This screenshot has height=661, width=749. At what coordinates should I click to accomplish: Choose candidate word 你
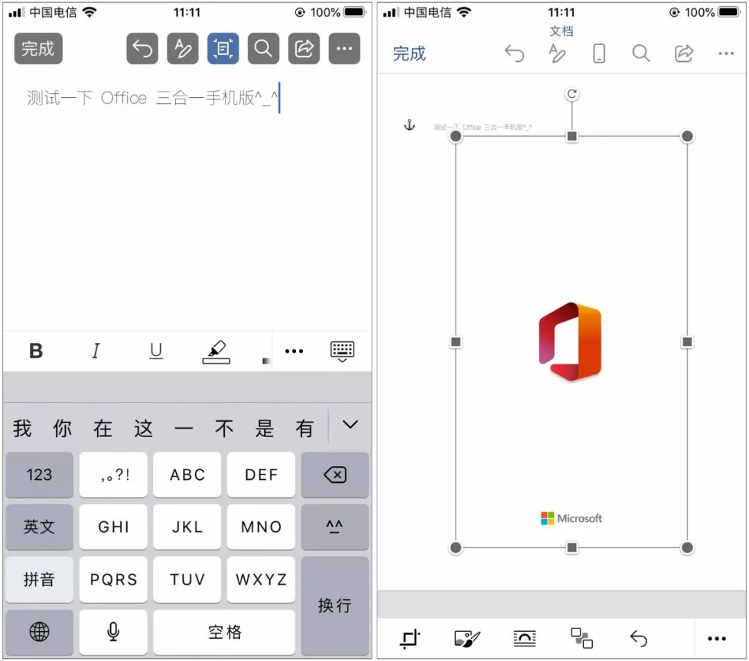62,429
